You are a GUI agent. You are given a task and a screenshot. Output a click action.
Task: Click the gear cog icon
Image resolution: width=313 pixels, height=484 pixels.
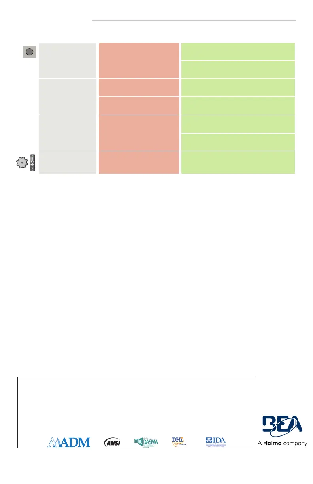pyautogui.click(x=22, y=163)
